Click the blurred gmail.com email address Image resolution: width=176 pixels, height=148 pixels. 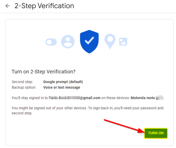[x=75, y=98]
